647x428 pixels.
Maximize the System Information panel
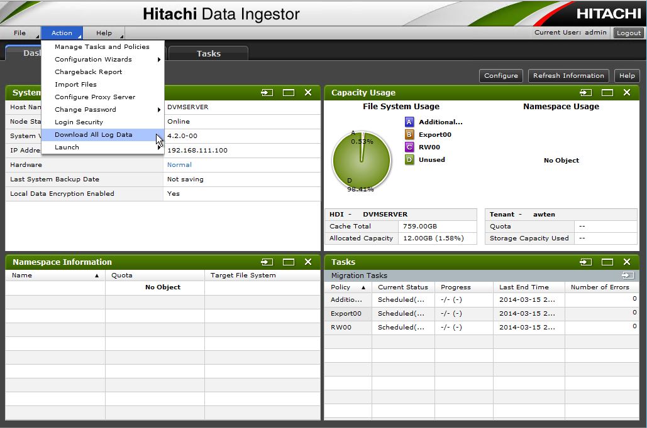tap(289, 93)
